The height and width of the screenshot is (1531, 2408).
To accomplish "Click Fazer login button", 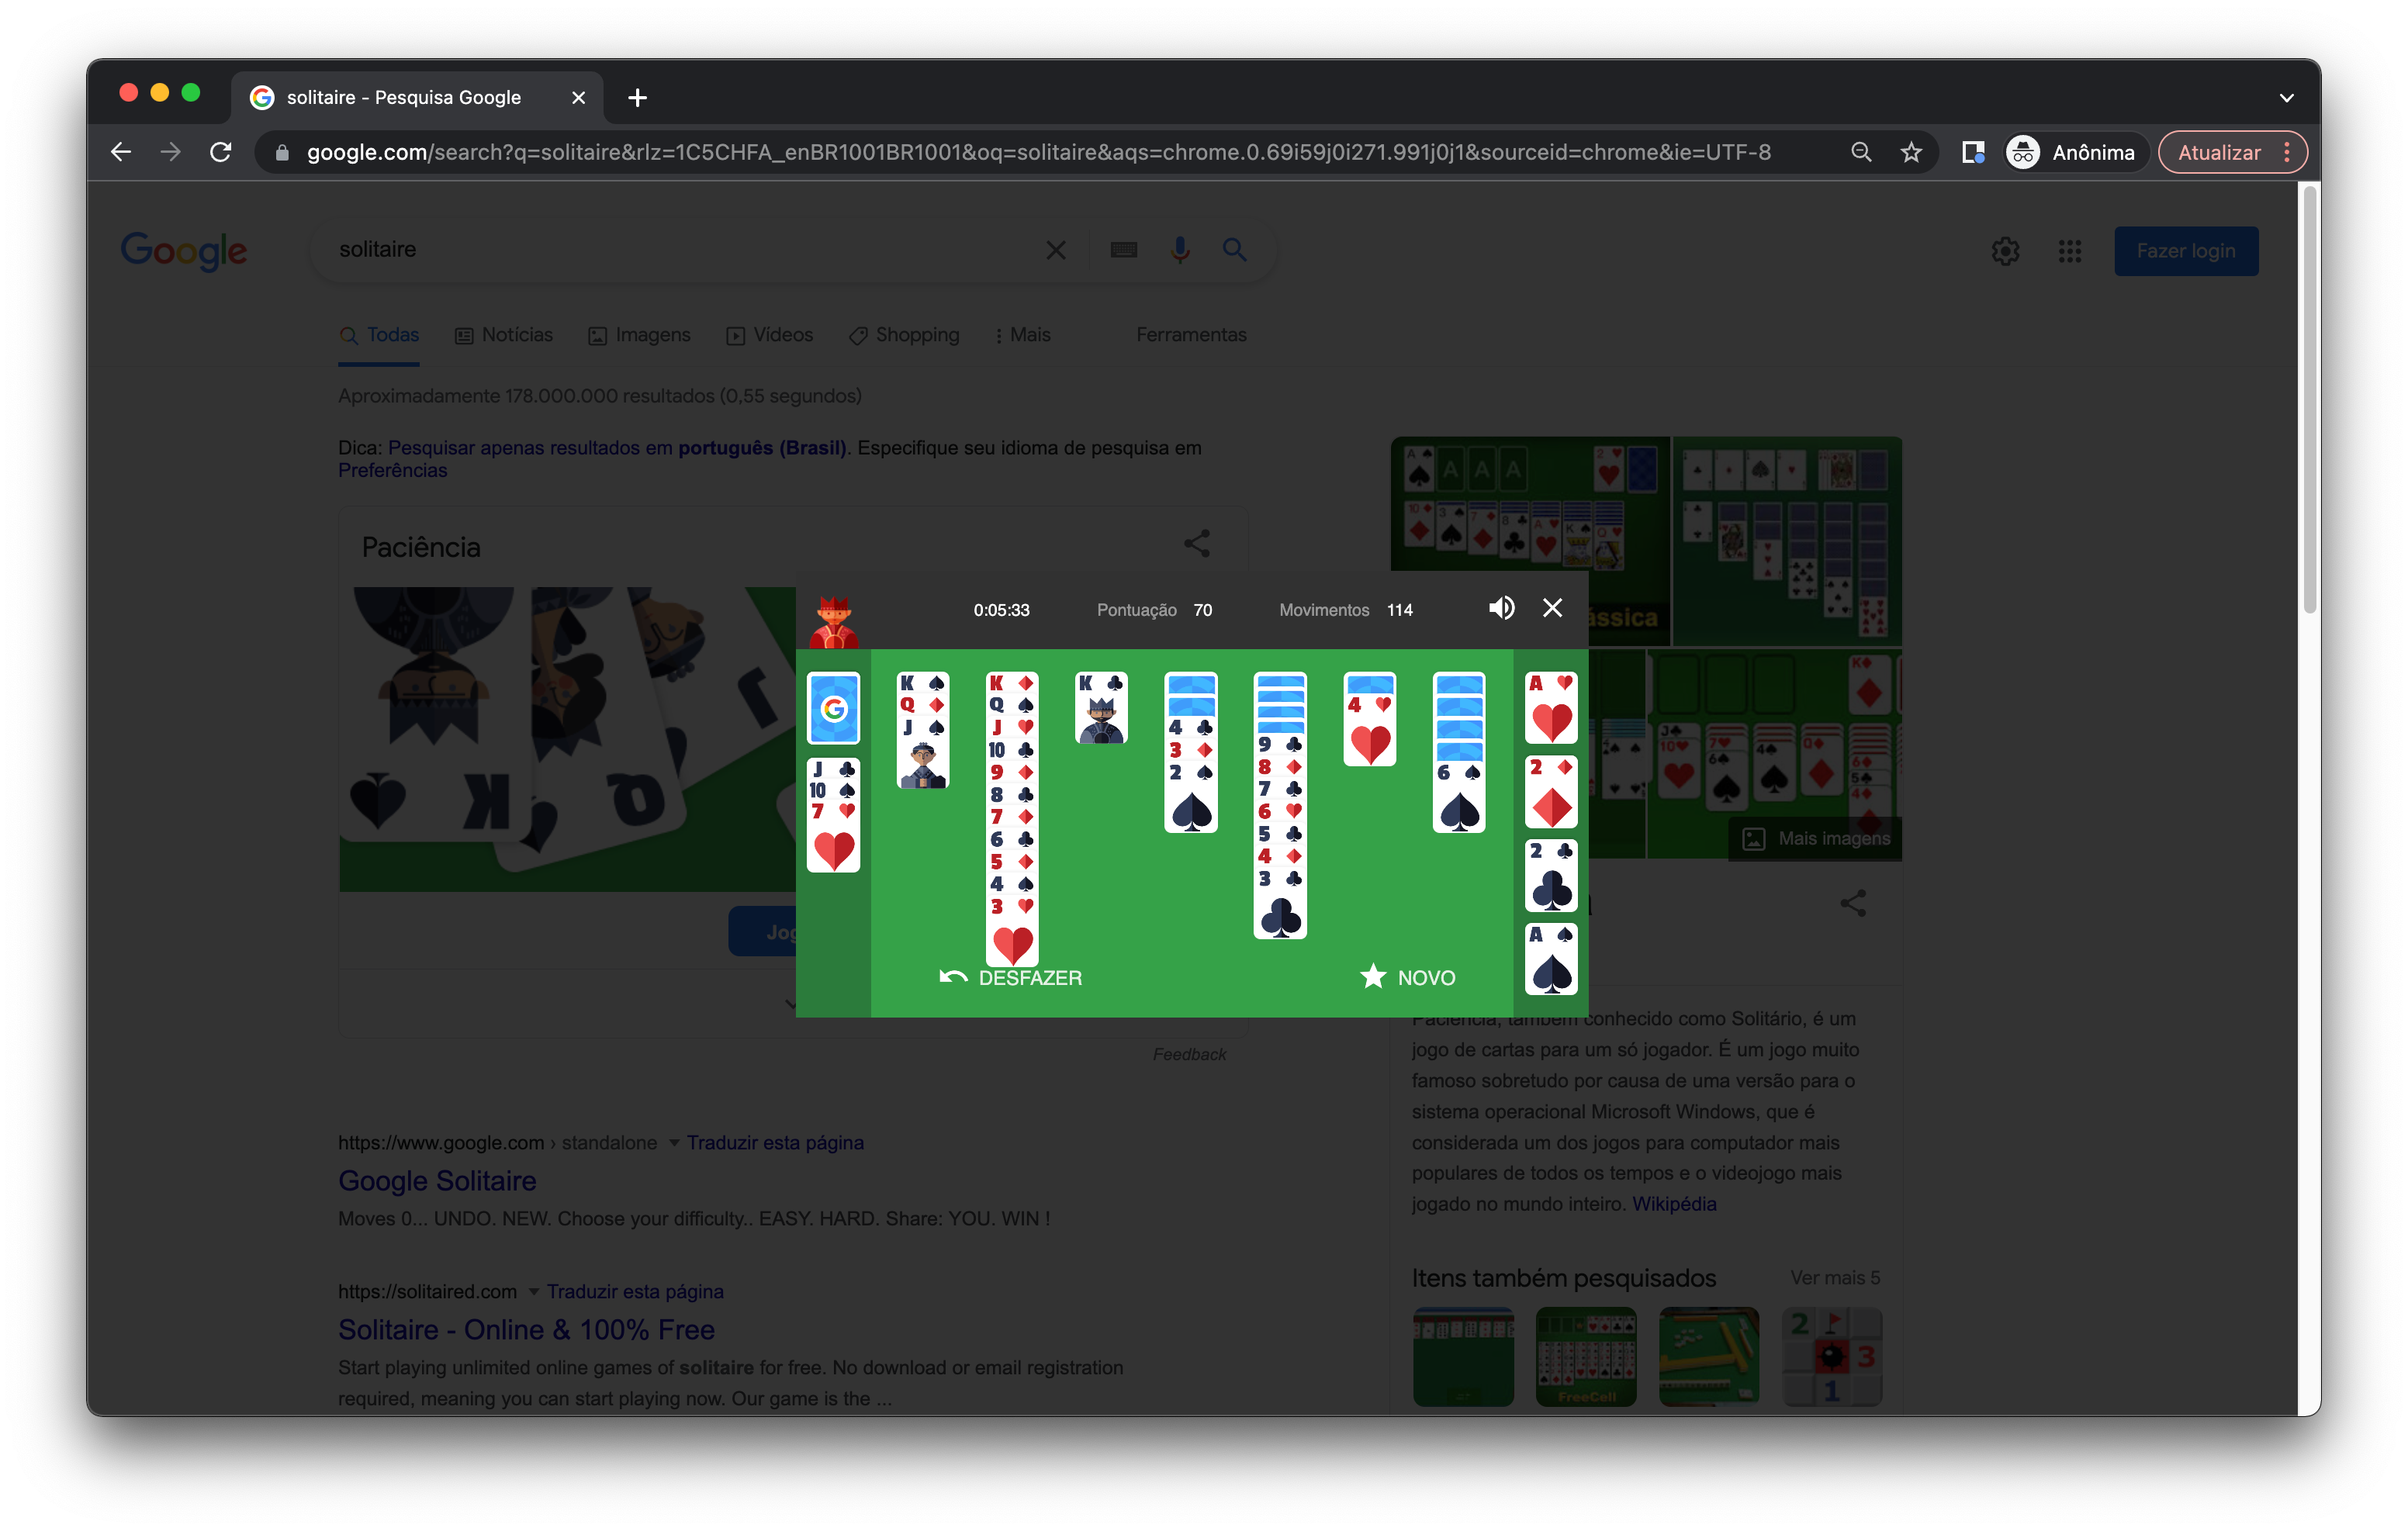I will [2185, 251].
